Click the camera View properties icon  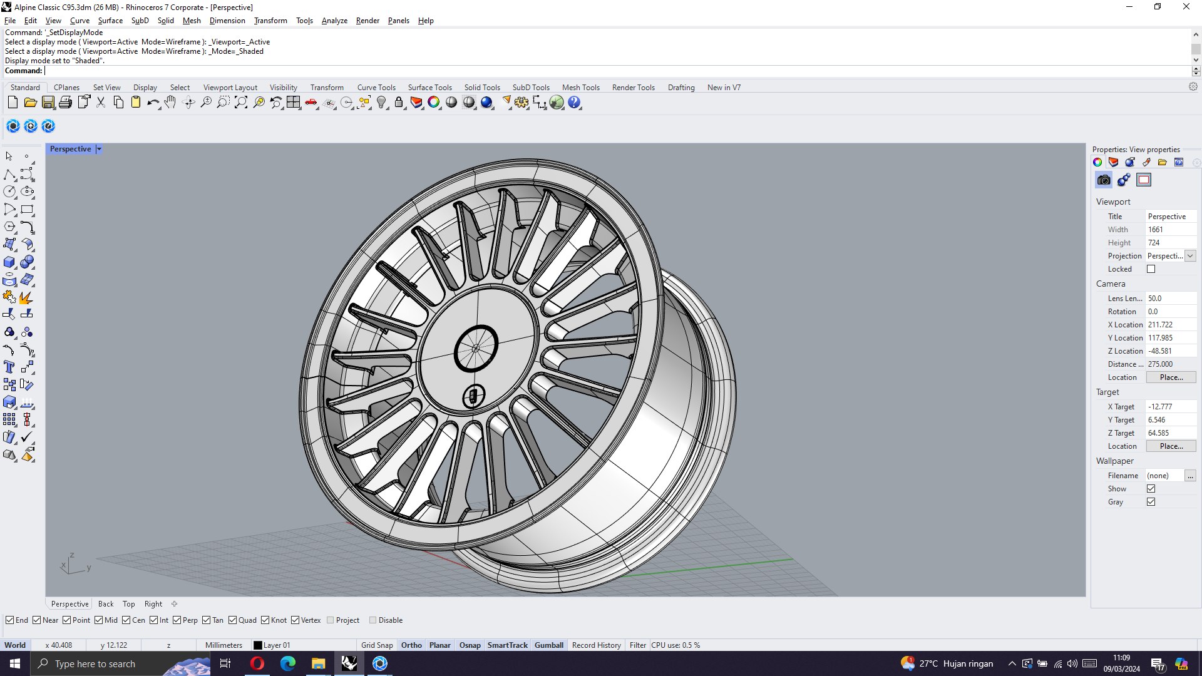[x=1104, y=180]
